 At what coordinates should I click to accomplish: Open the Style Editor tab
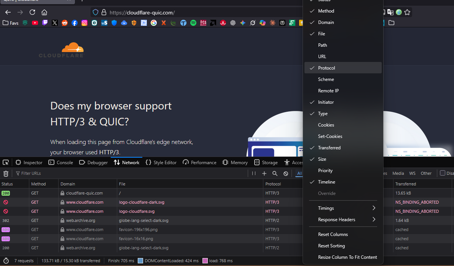click(161, 163)
